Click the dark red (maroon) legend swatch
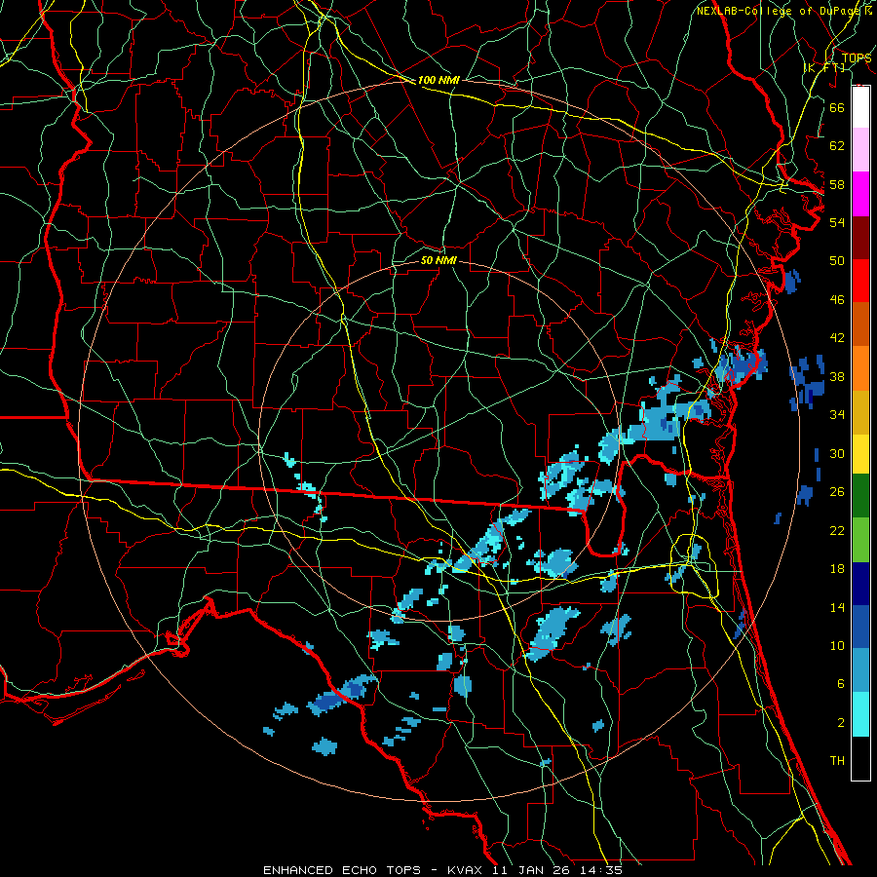The image size is (877, 877). 860,237
